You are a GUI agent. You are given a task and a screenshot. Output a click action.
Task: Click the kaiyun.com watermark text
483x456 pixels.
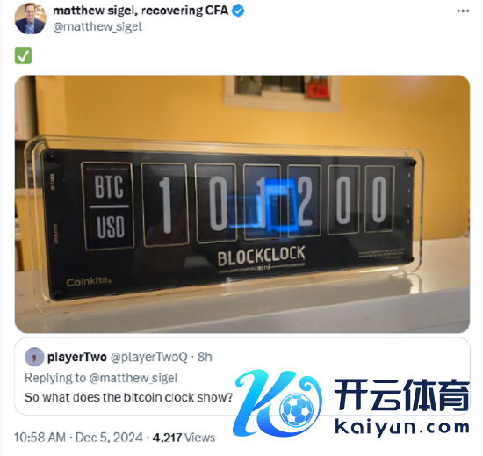[x=402, y=428]
